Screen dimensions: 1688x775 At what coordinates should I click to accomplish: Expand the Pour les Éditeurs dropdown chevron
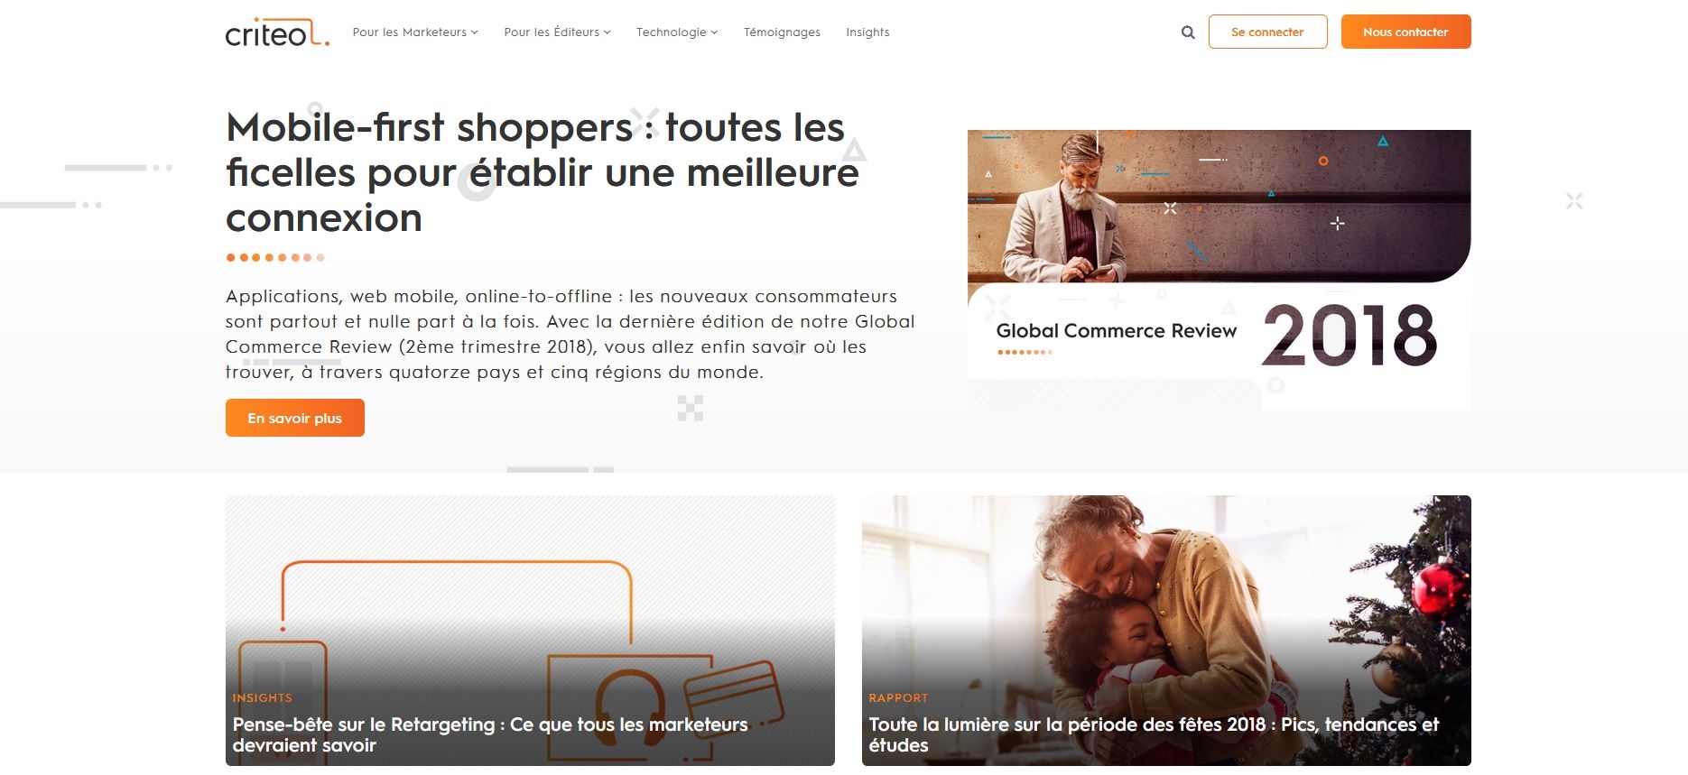(607, 32)
